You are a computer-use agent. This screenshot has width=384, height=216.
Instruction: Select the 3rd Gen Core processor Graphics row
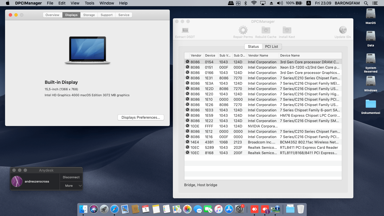tap(263, 73)
